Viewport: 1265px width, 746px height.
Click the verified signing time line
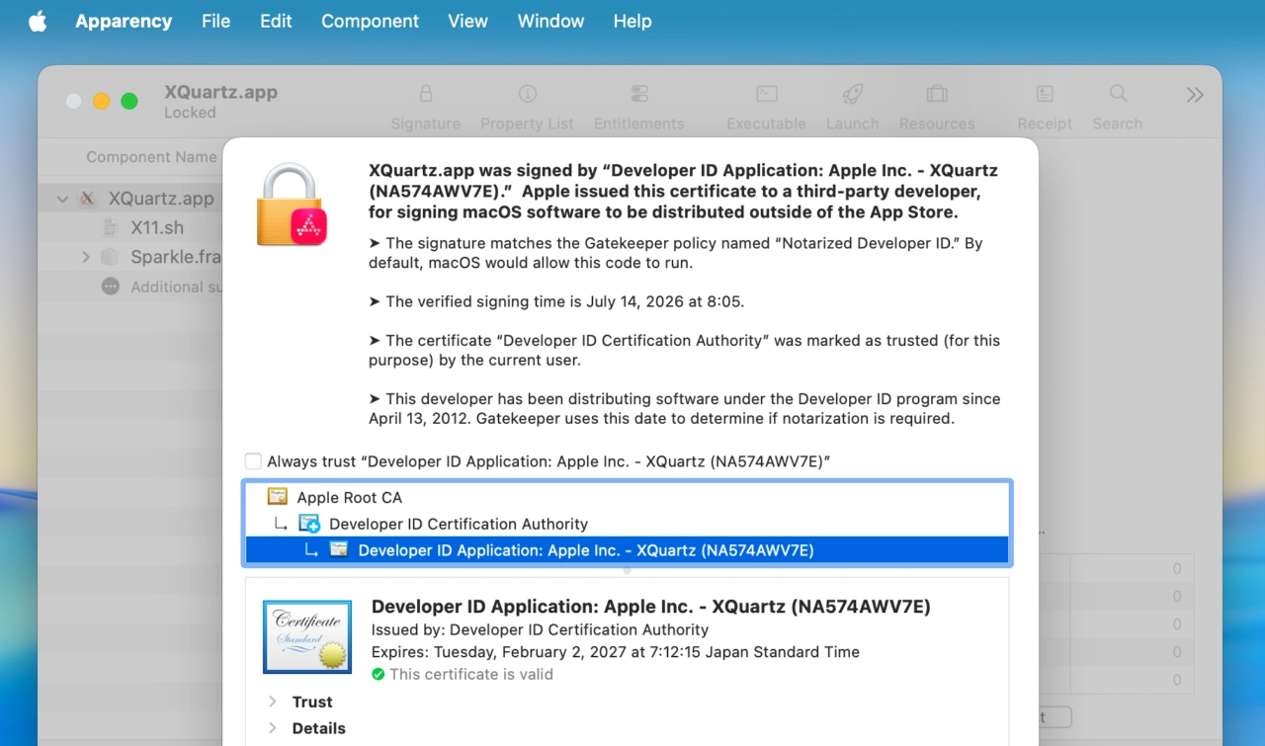[x=556, y=301]
